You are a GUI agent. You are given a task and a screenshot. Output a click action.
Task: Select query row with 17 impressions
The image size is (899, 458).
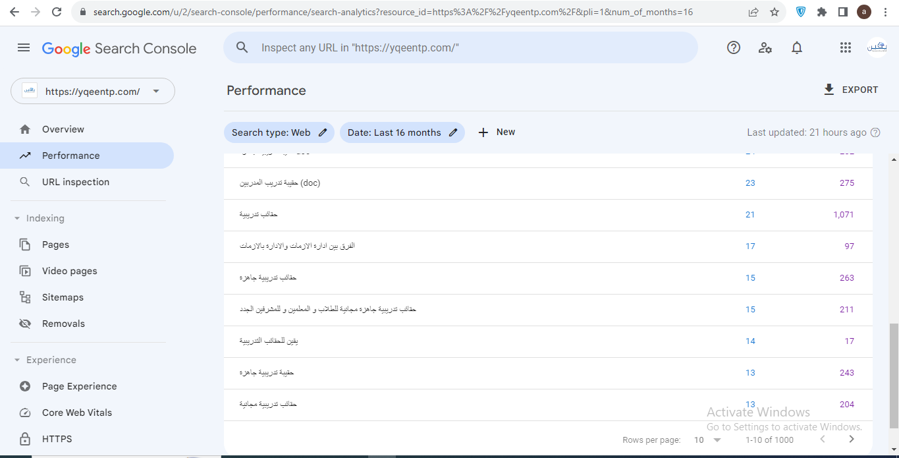(548, 341)
